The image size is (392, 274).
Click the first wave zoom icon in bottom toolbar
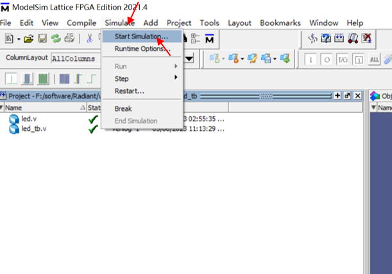(x=12, y=79)
